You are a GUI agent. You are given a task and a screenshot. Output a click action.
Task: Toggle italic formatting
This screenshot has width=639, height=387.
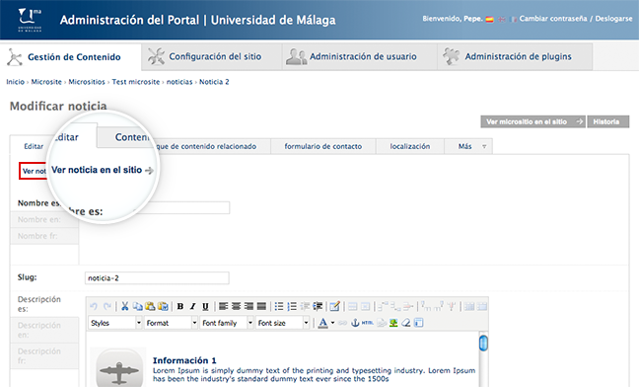(x=192, y=306)
